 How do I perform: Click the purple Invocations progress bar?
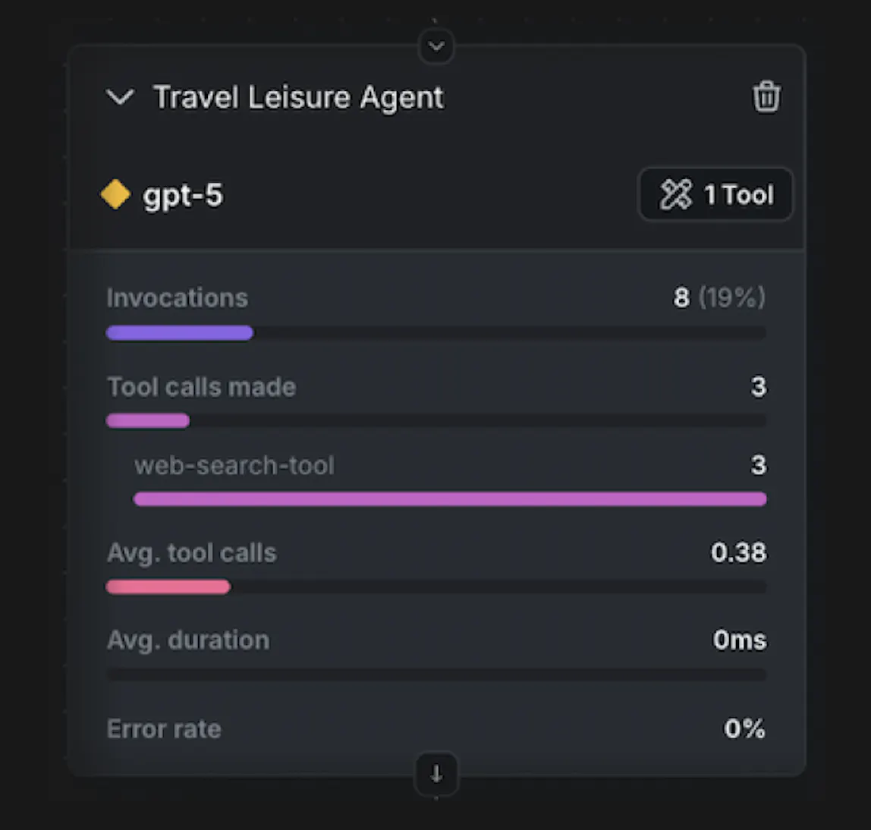click(180, 333)
